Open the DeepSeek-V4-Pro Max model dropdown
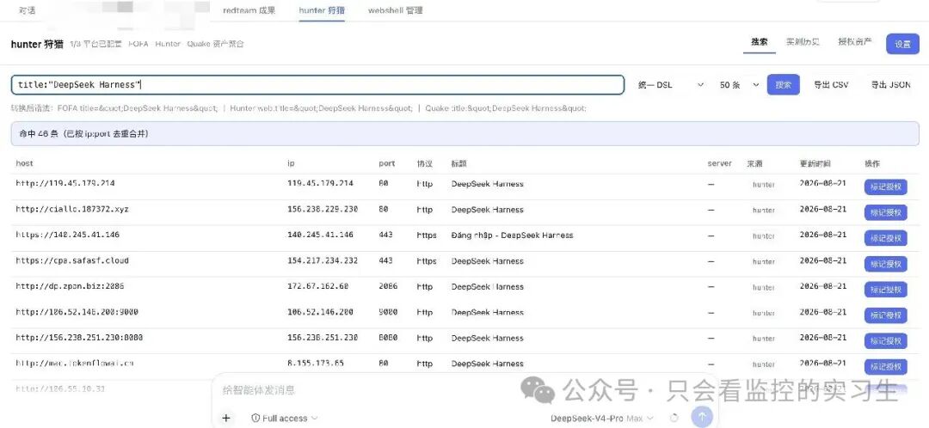Viewport: 929px width, 428px height. click(602, 418)
